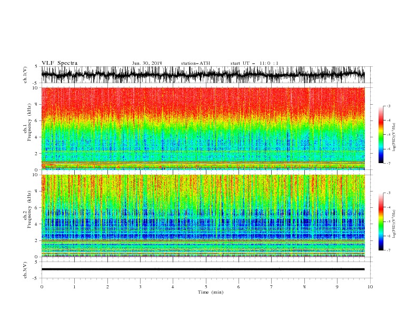Click the "station=ATH" label
The width and height of the screenshot is (417, 322).
195,63
